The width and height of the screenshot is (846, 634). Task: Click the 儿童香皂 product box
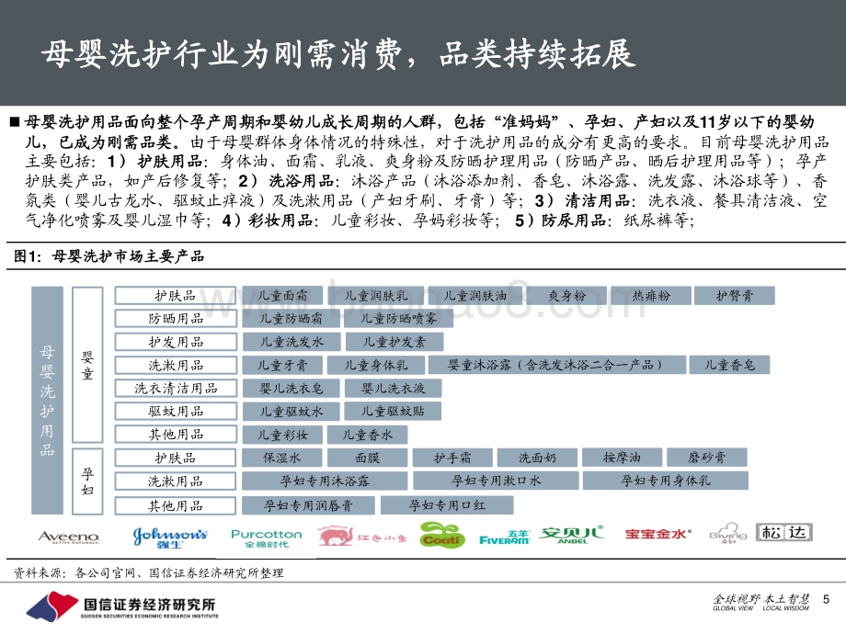coord(729,365)
